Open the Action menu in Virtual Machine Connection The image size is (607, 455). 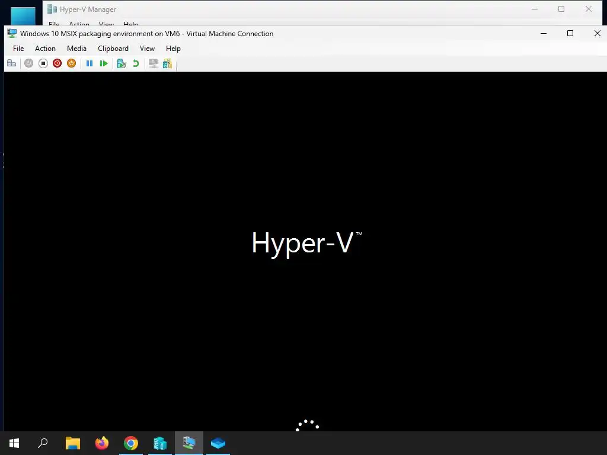coord(45,49)
